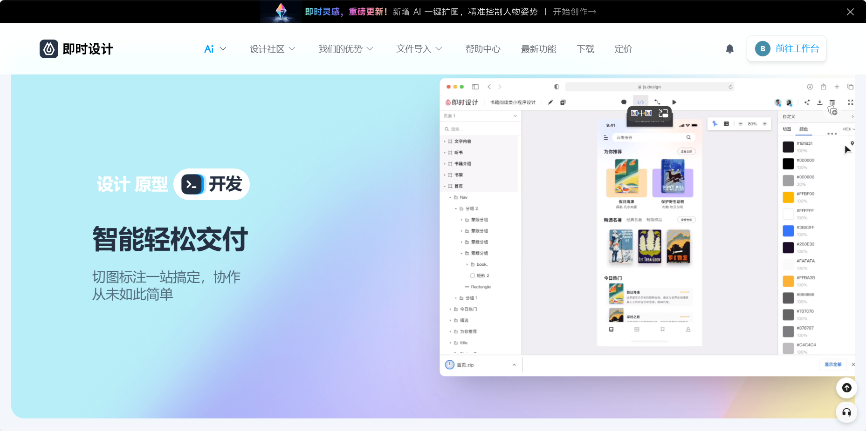Open 下载 in the navigation
The width and height of the screenshot is (866, 431).
tap(585, 49)
